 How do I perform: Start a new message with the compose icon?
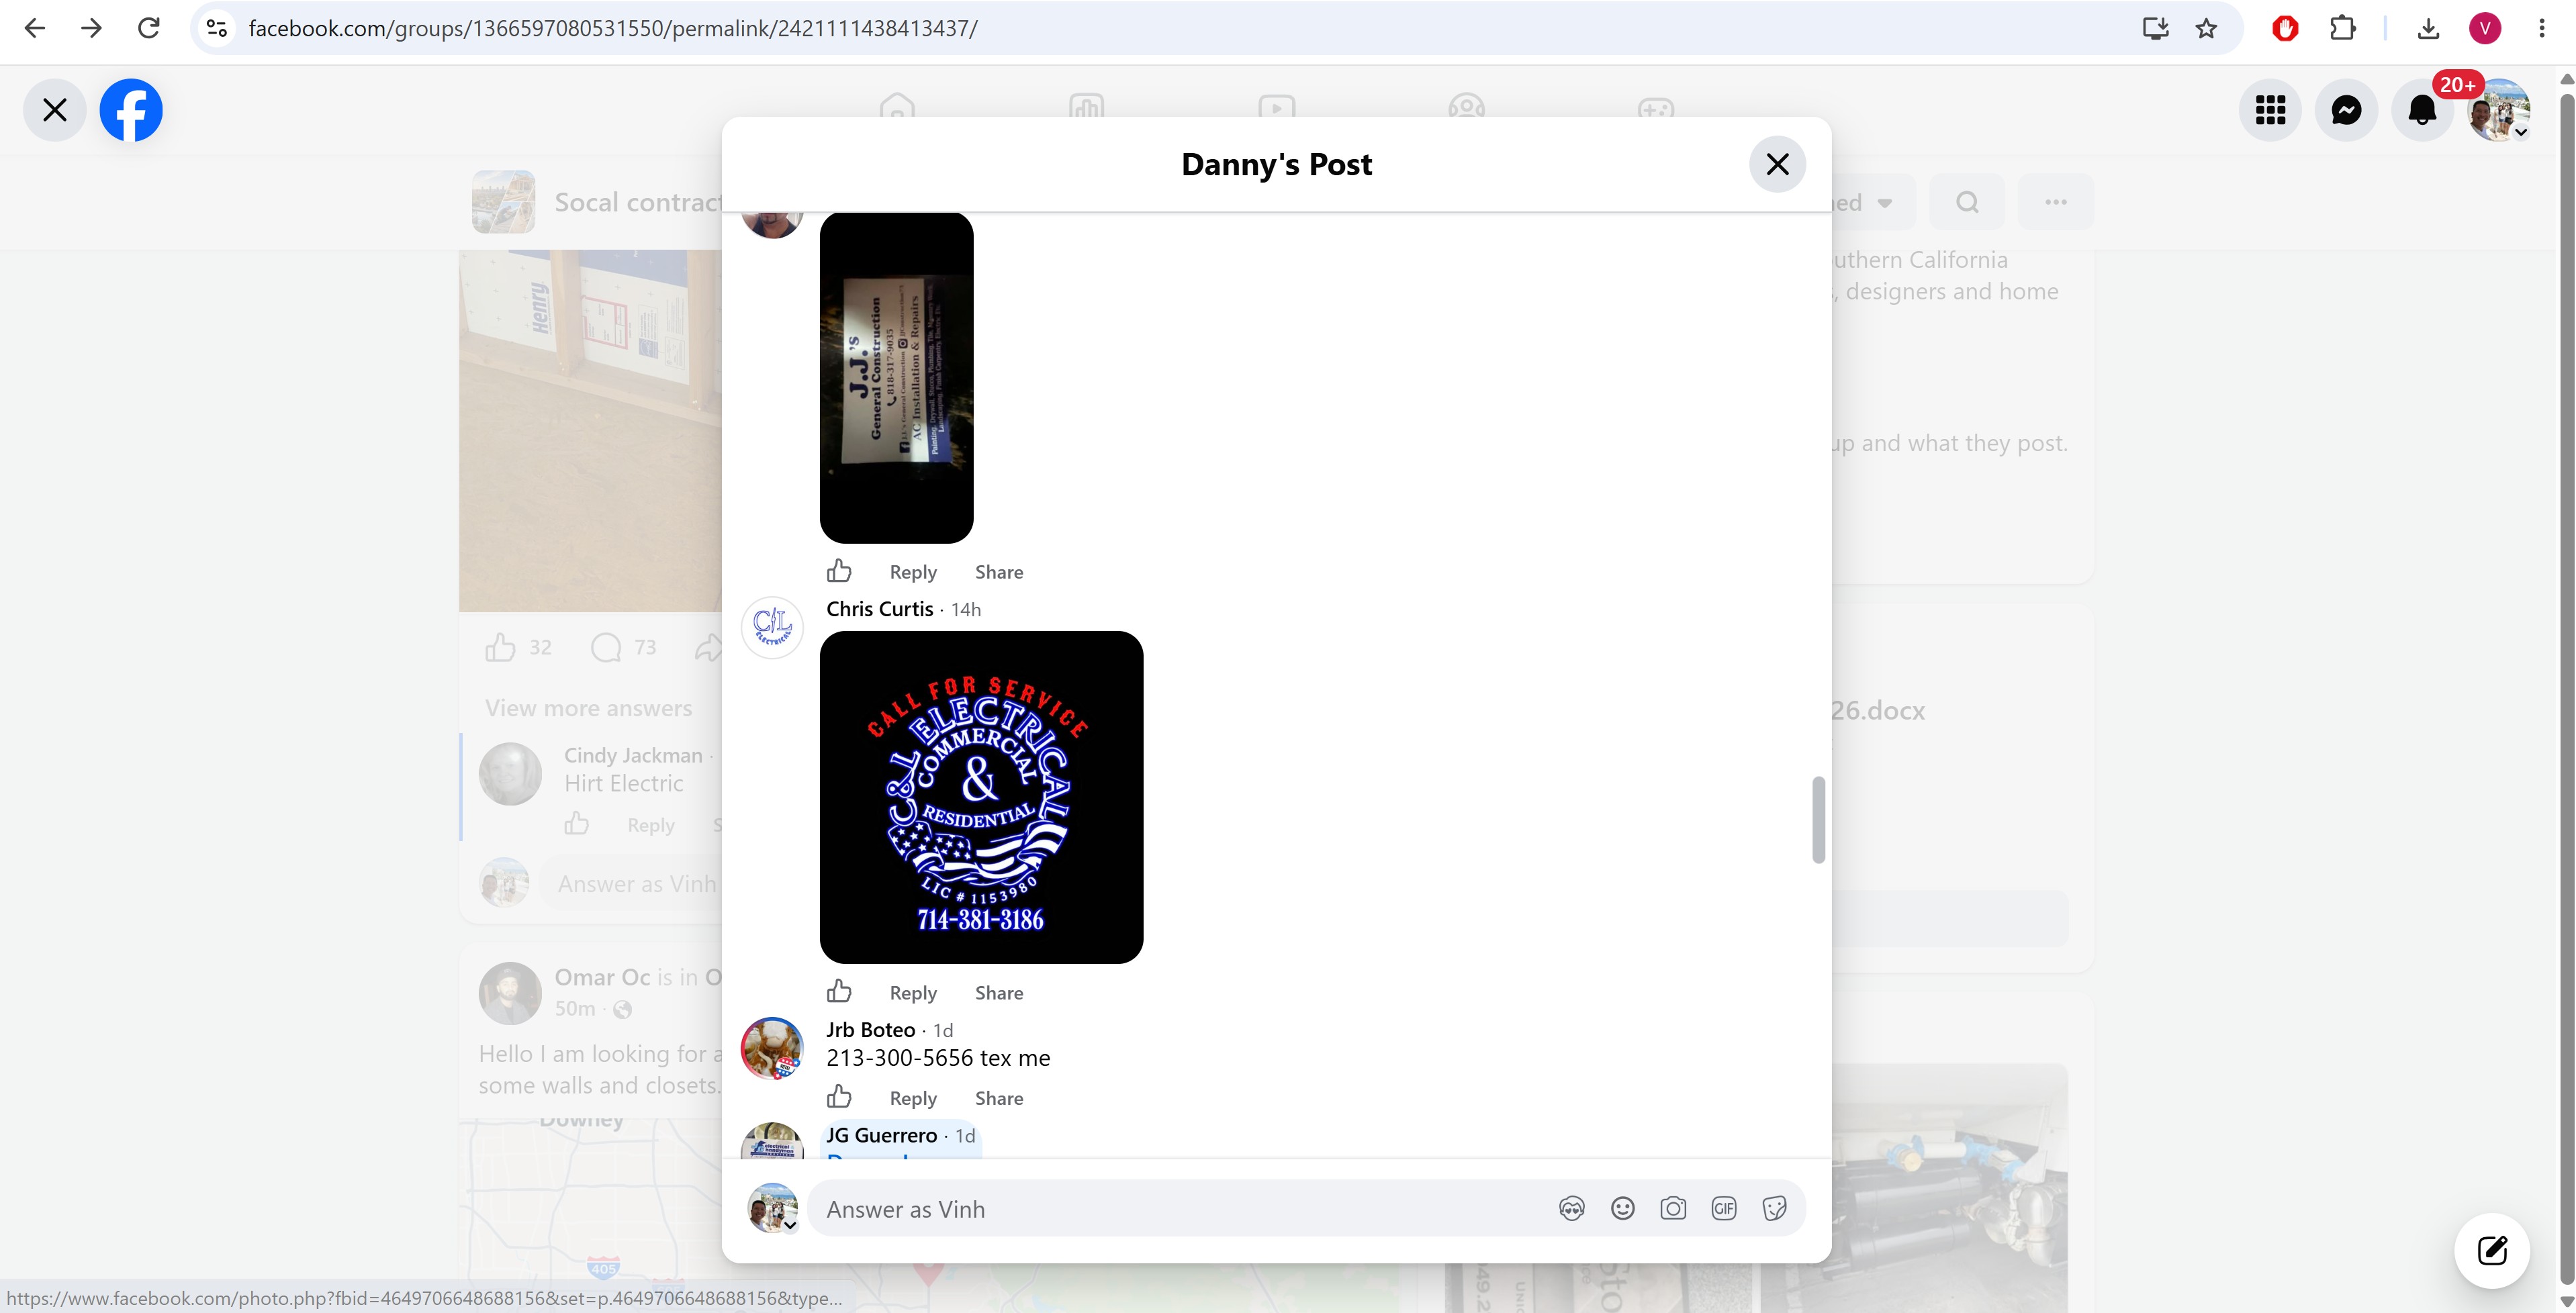[2492, 1250]
